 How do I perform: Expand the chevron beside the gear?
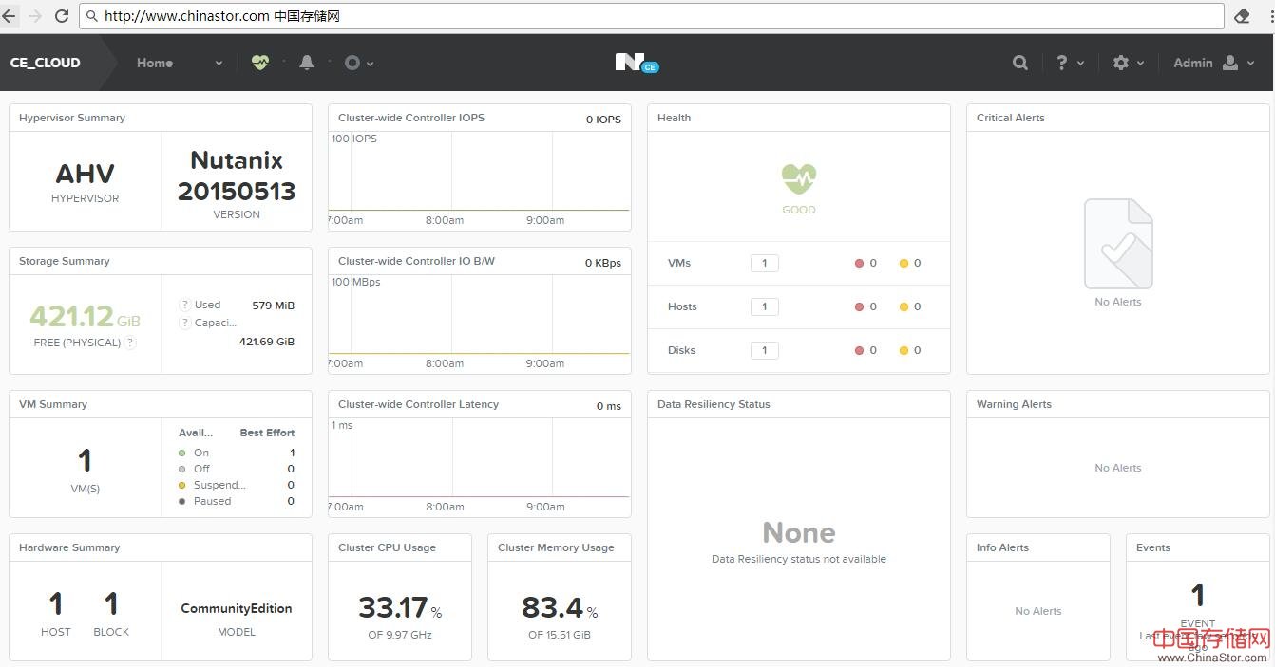click(x=1140, y=64)
